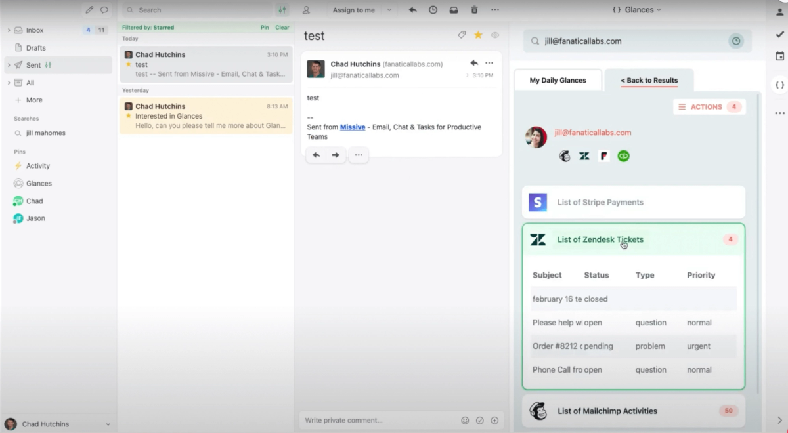
Task: Click the Assign to me button
Action: tap(354, 10)
